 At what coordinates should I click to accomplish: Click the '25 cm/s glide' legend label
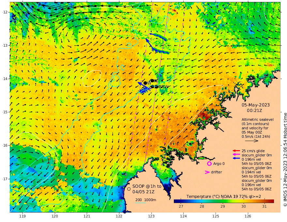(253, 151)
